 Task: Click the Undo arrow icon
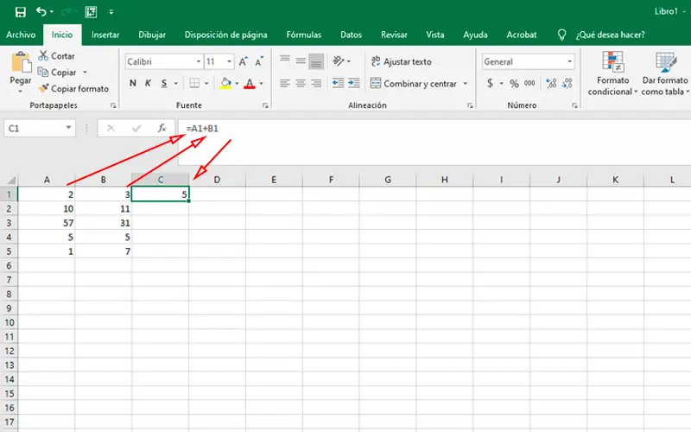click(41, 12)
